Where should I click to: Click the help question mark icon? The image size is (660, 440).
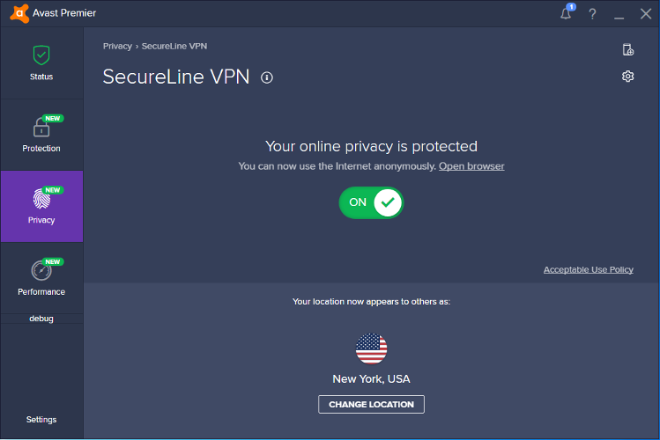(x=593, y=14)
